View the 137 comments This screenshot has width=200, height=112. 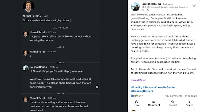click(174, 96)
